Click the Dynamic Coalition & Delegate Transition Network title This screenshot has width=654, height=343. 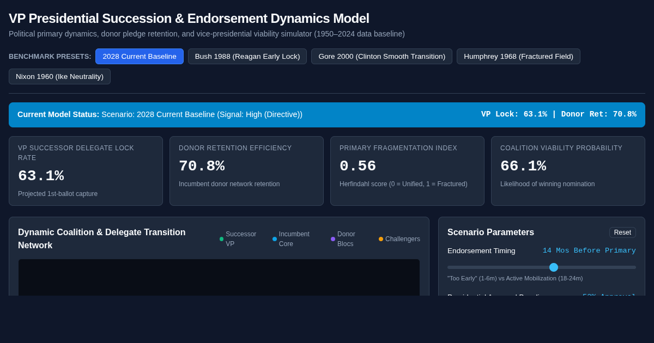pos(102,239)
